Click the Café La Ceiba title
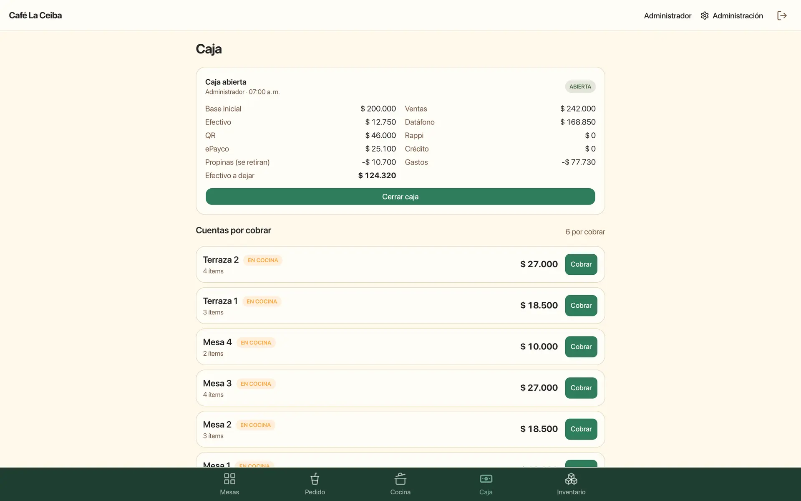 pos(35,15)
